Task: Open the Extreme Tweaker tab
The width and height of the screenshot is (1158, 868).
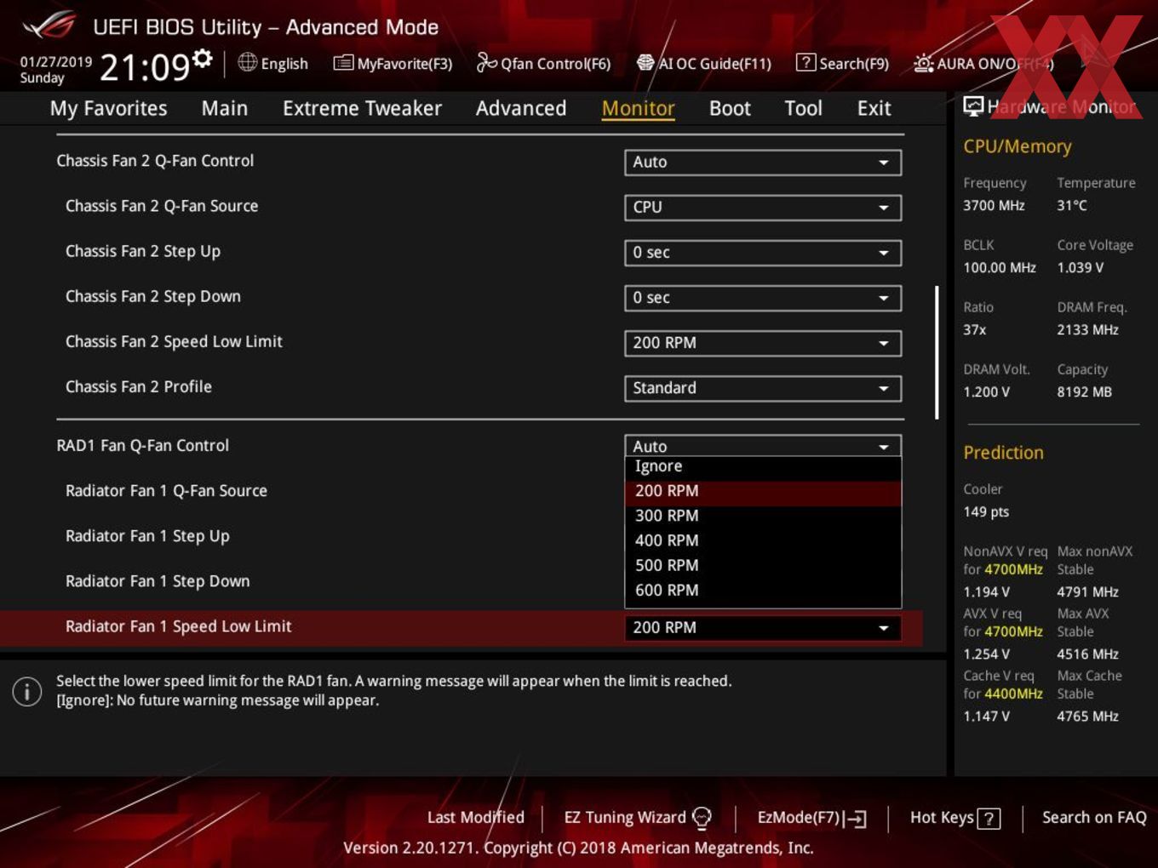Action: [362, 109]
